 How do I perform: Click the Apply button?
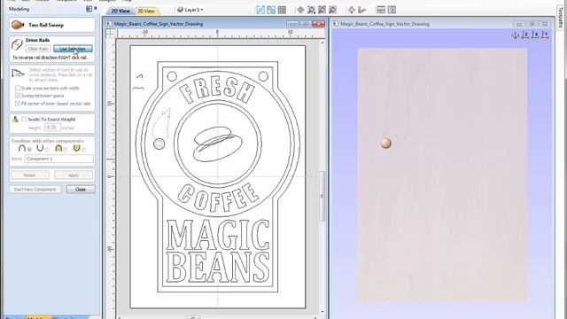click(x=74, y=175)
